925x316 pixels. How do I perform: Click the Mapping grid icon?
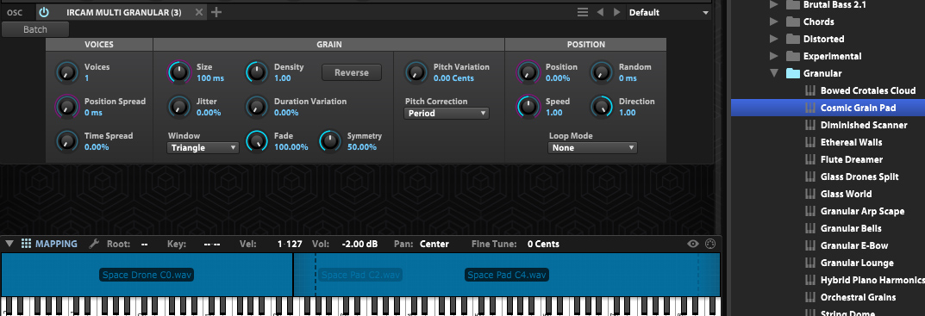pos(26,244)
